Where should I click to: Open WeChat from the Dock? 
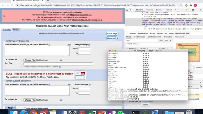[x=121, y=112]
